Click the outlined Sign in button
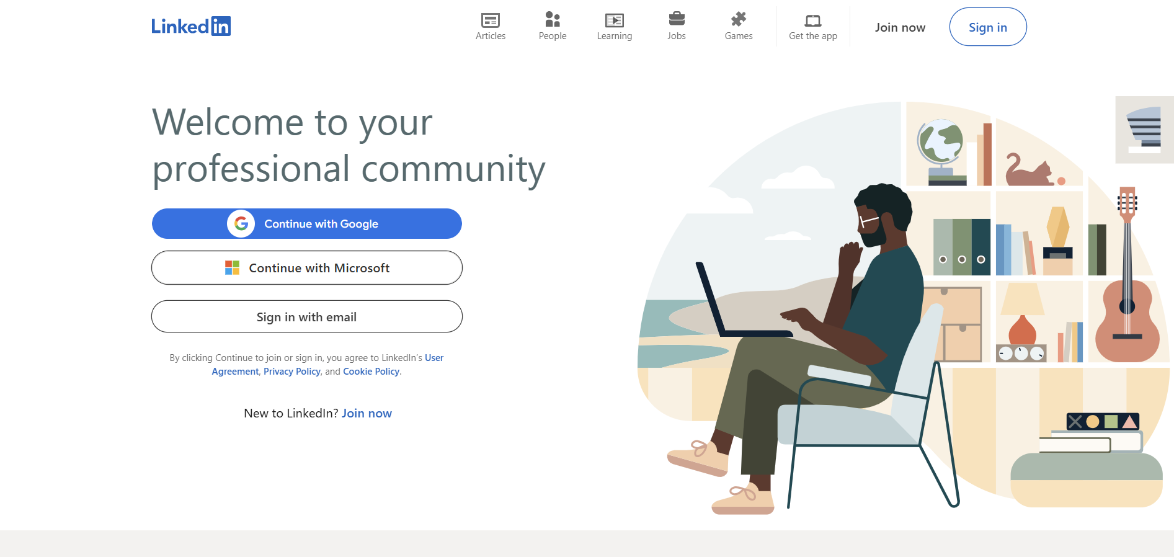 [987, 27]
